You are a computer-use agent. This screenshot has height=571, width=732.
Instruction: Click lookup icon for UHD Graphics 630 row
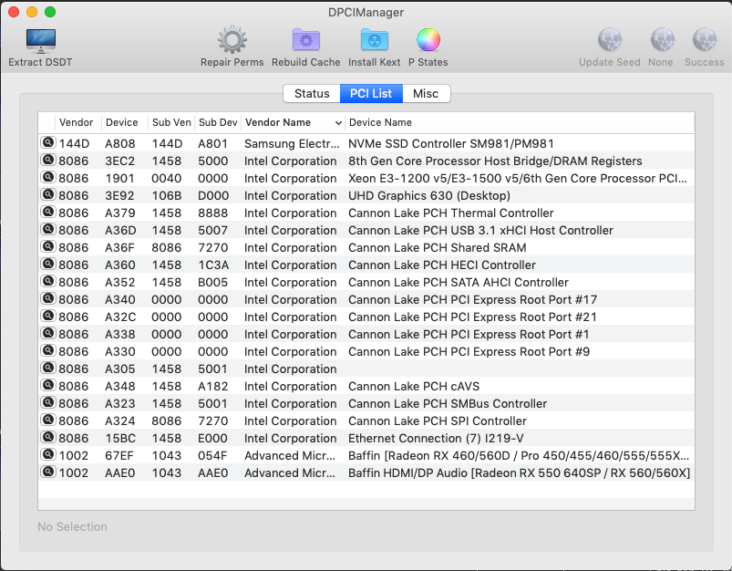tap(48, 194)
